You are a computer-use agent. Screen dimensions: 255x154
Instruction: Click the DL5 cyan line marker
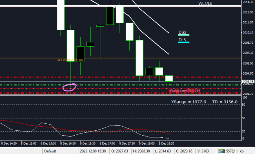click(184, 42)
